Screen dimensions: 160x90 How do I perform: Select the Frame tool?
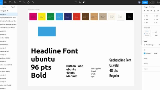[x=5, y=2]
